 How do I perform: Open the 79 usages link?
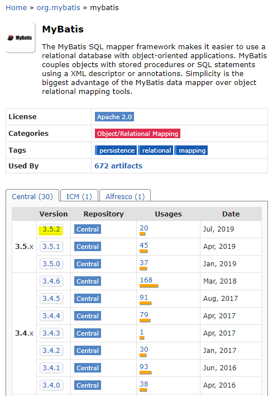[x=144, y=315]
